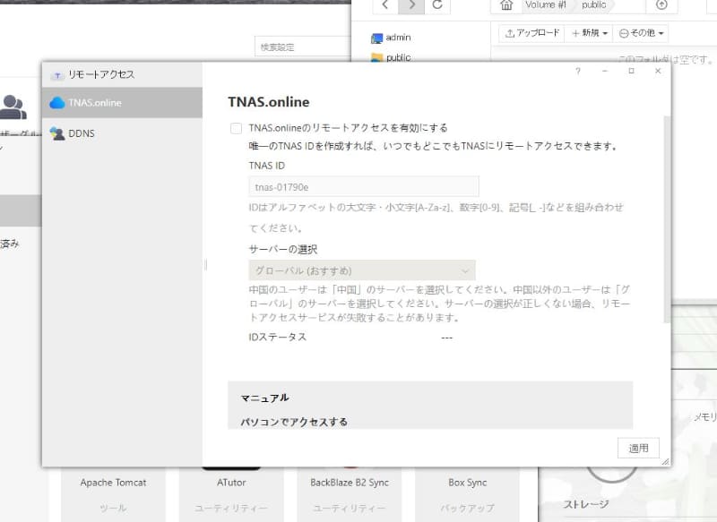Apply settings with the 適用 button
This screenshot has width=717, height=522.
(x=638, y=448)
